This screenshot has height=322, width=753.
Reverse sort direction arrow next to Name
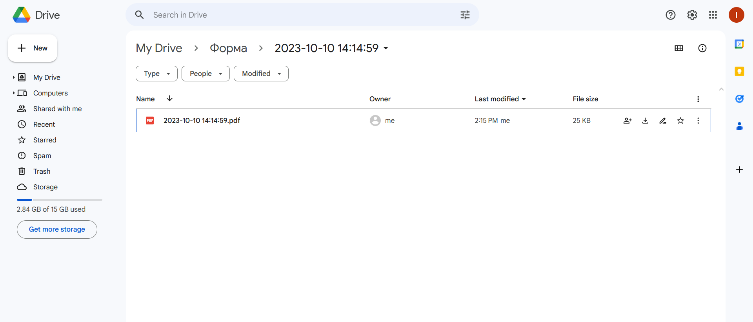click(x=169, y=98)
